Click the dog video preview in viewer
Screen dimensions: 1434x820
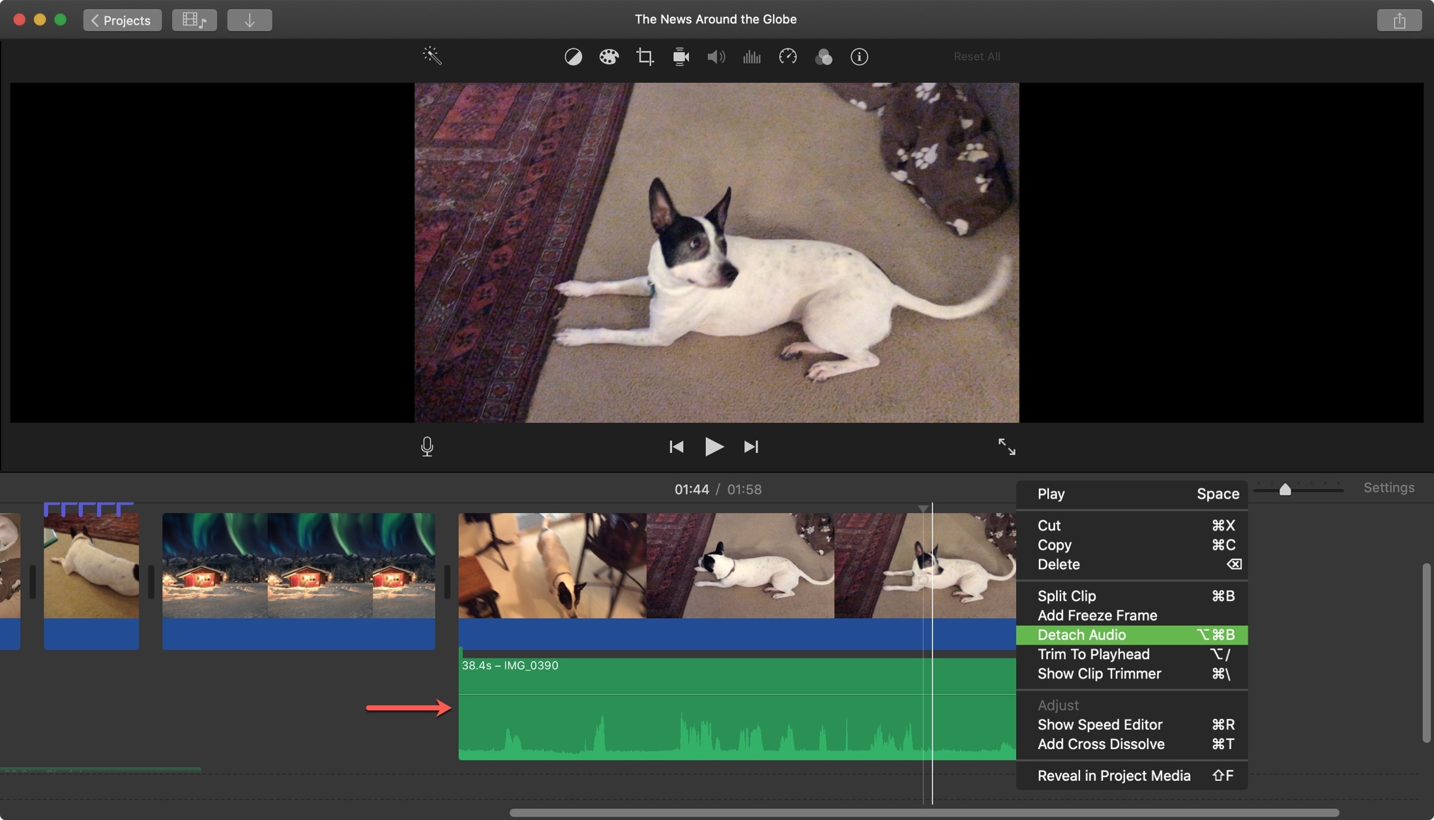click(716, 252)
